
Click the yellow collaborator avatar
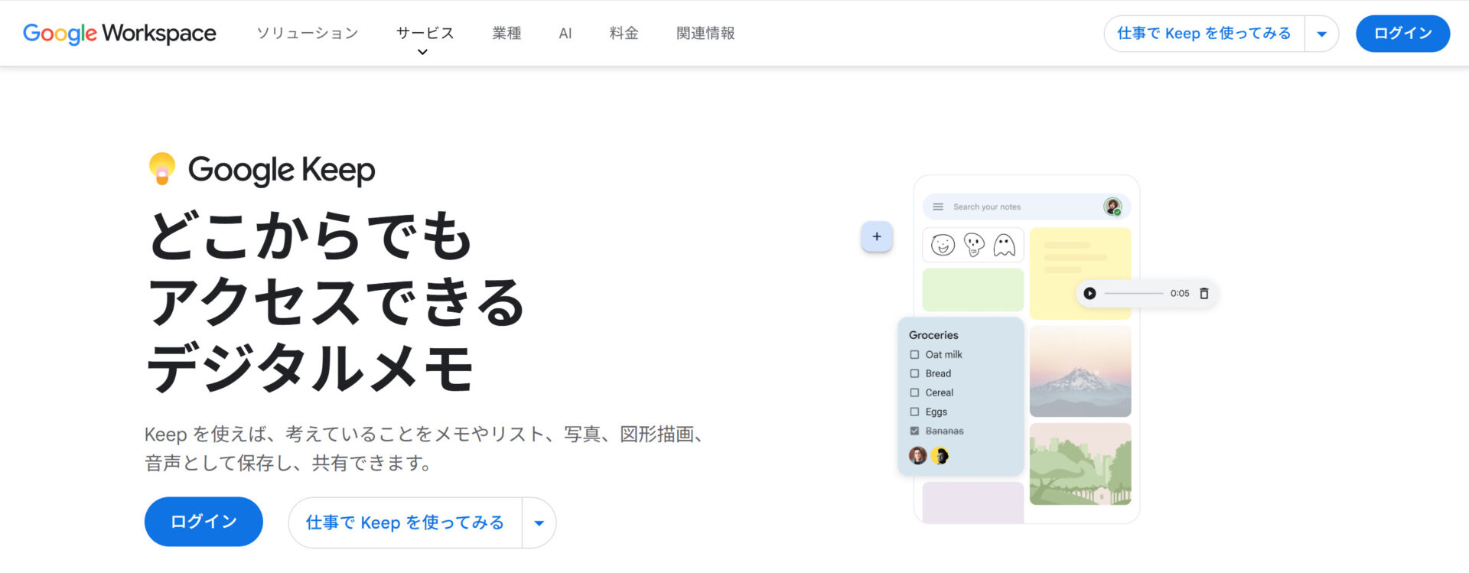point(940,456)
